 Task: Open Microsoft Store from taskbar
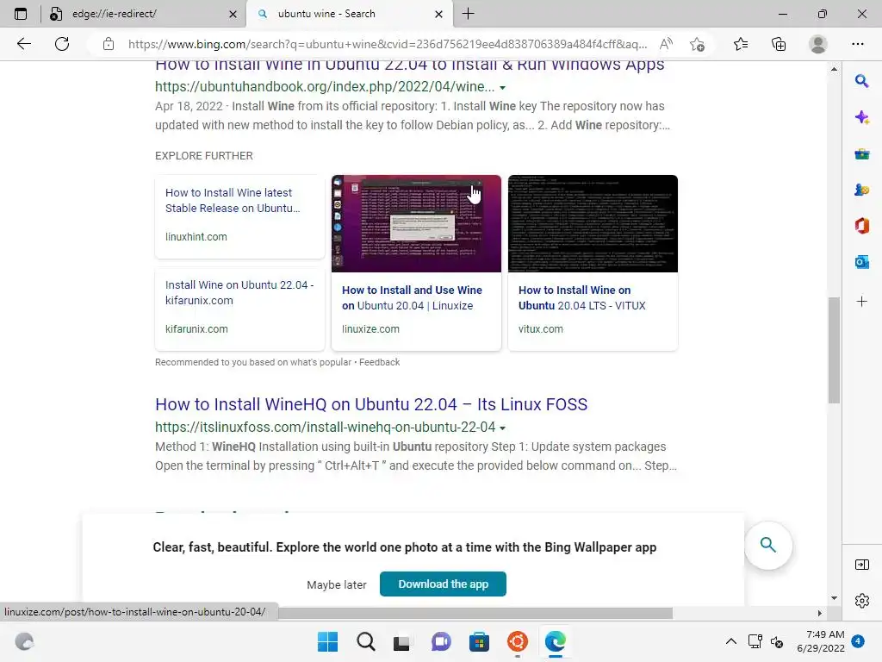[479, 641]
